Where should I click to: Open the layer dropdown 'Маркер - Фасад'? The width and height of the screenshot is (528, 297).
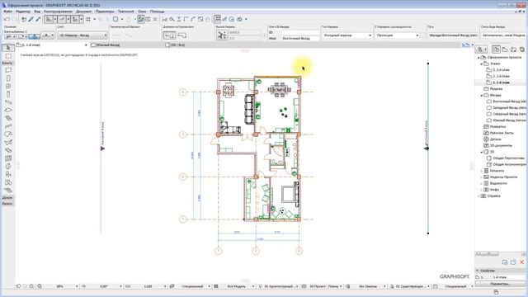[x=82, y=35]
